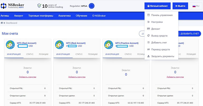Screen dimensions: 203x106
Task: Select ИНФОРМАЦИЯ tab in second account card
Action: click(63, 54)
